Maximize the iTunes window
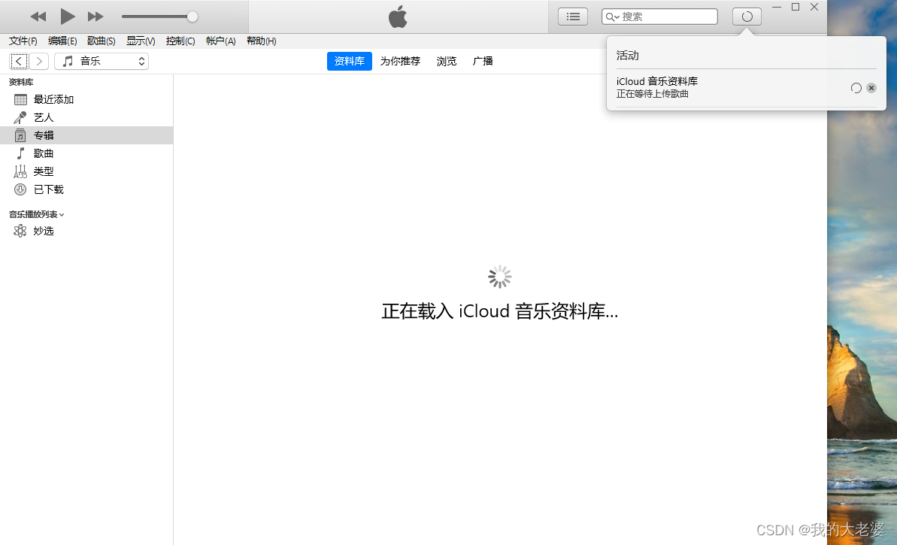This screenshot has height=545, width=897. (x=795, y=7)
